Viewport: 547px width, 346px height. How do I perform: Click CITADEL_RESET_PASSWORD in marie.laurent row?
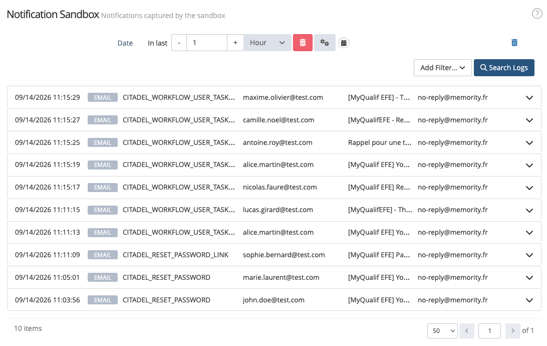pos(166,277)
